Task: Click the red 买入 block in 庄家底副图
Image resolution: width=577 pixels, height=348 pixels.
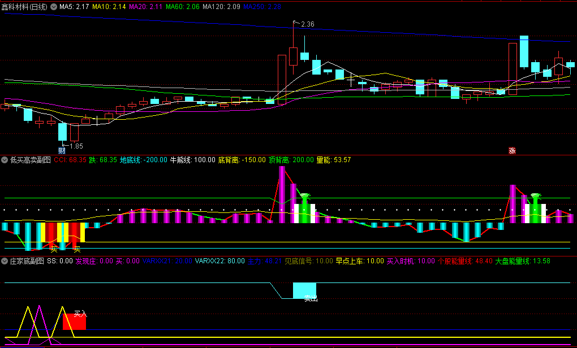Action: point(74,321)
